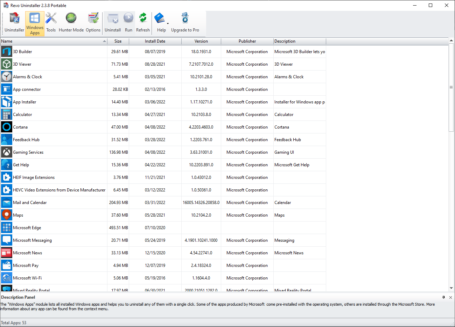The image size is (455, 327).
Task: Select the HEIF Image Extensions icon
Action: pos(7,177)
